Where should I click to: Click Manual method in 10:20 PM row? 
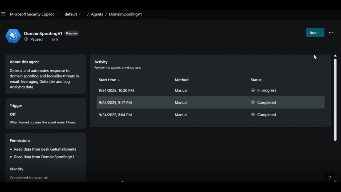click(181, 90)
